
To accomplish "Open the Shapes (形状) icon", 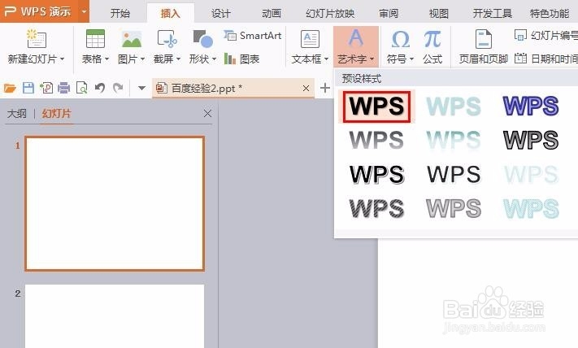I will (202, 39).
